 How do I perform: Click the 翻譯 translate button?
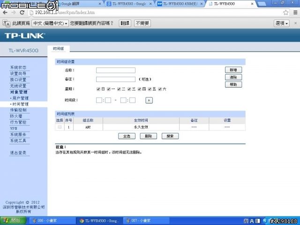[125, 23]
